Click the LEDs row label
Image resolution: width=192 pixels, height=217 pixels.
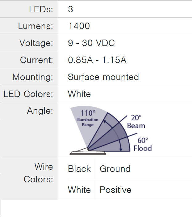coord(41,9)
